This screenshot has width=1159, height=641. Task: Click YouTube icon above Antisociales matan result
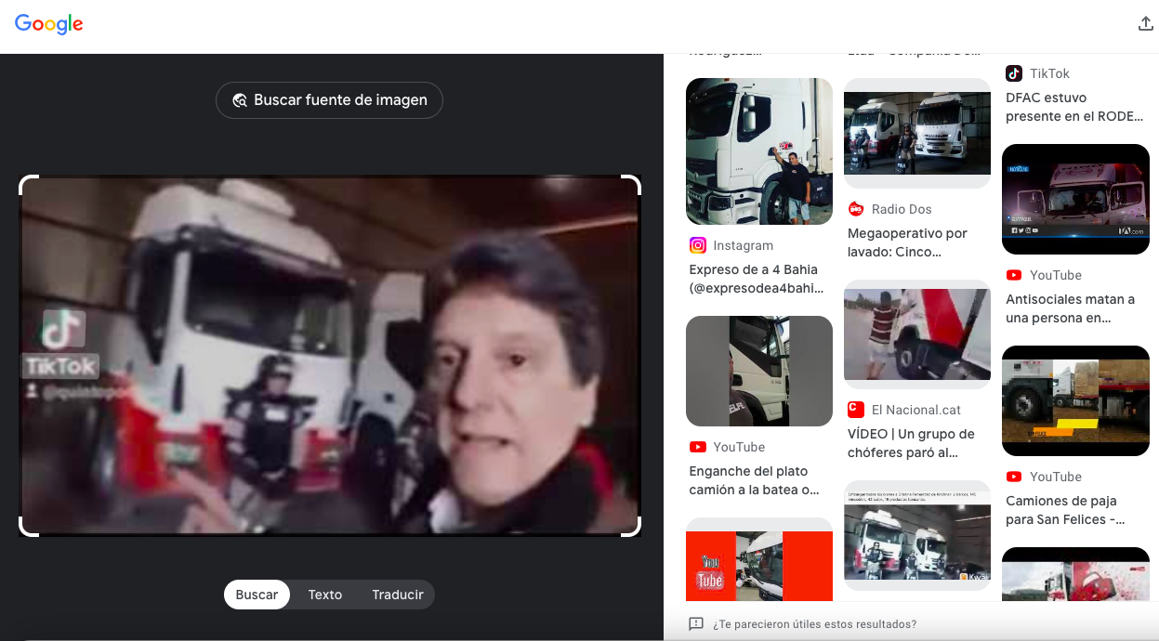(1014, 275)
